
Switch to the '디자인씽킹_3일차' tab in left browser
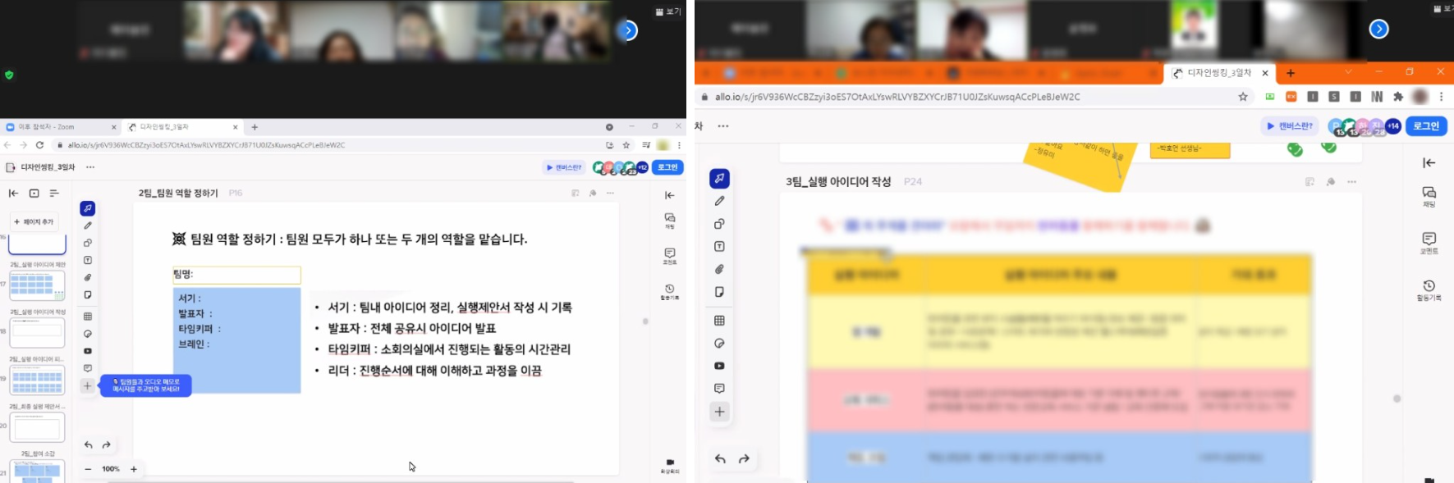[x=182, y=127]
